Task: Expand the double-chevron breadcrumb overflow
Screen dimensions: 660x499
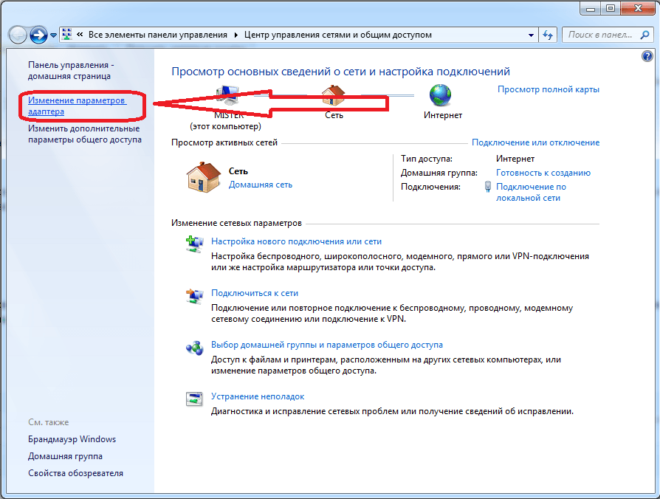Action: (80, 35)
